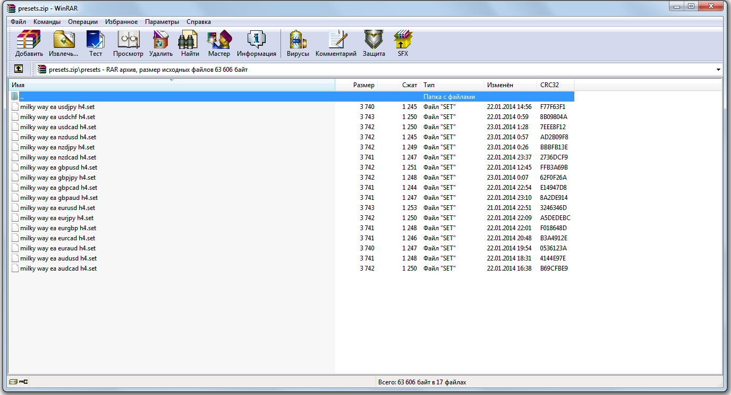Viewport: 731px width, 395px height.
Task: Sort by the Изменён column header
Action: tap(511, 85)
